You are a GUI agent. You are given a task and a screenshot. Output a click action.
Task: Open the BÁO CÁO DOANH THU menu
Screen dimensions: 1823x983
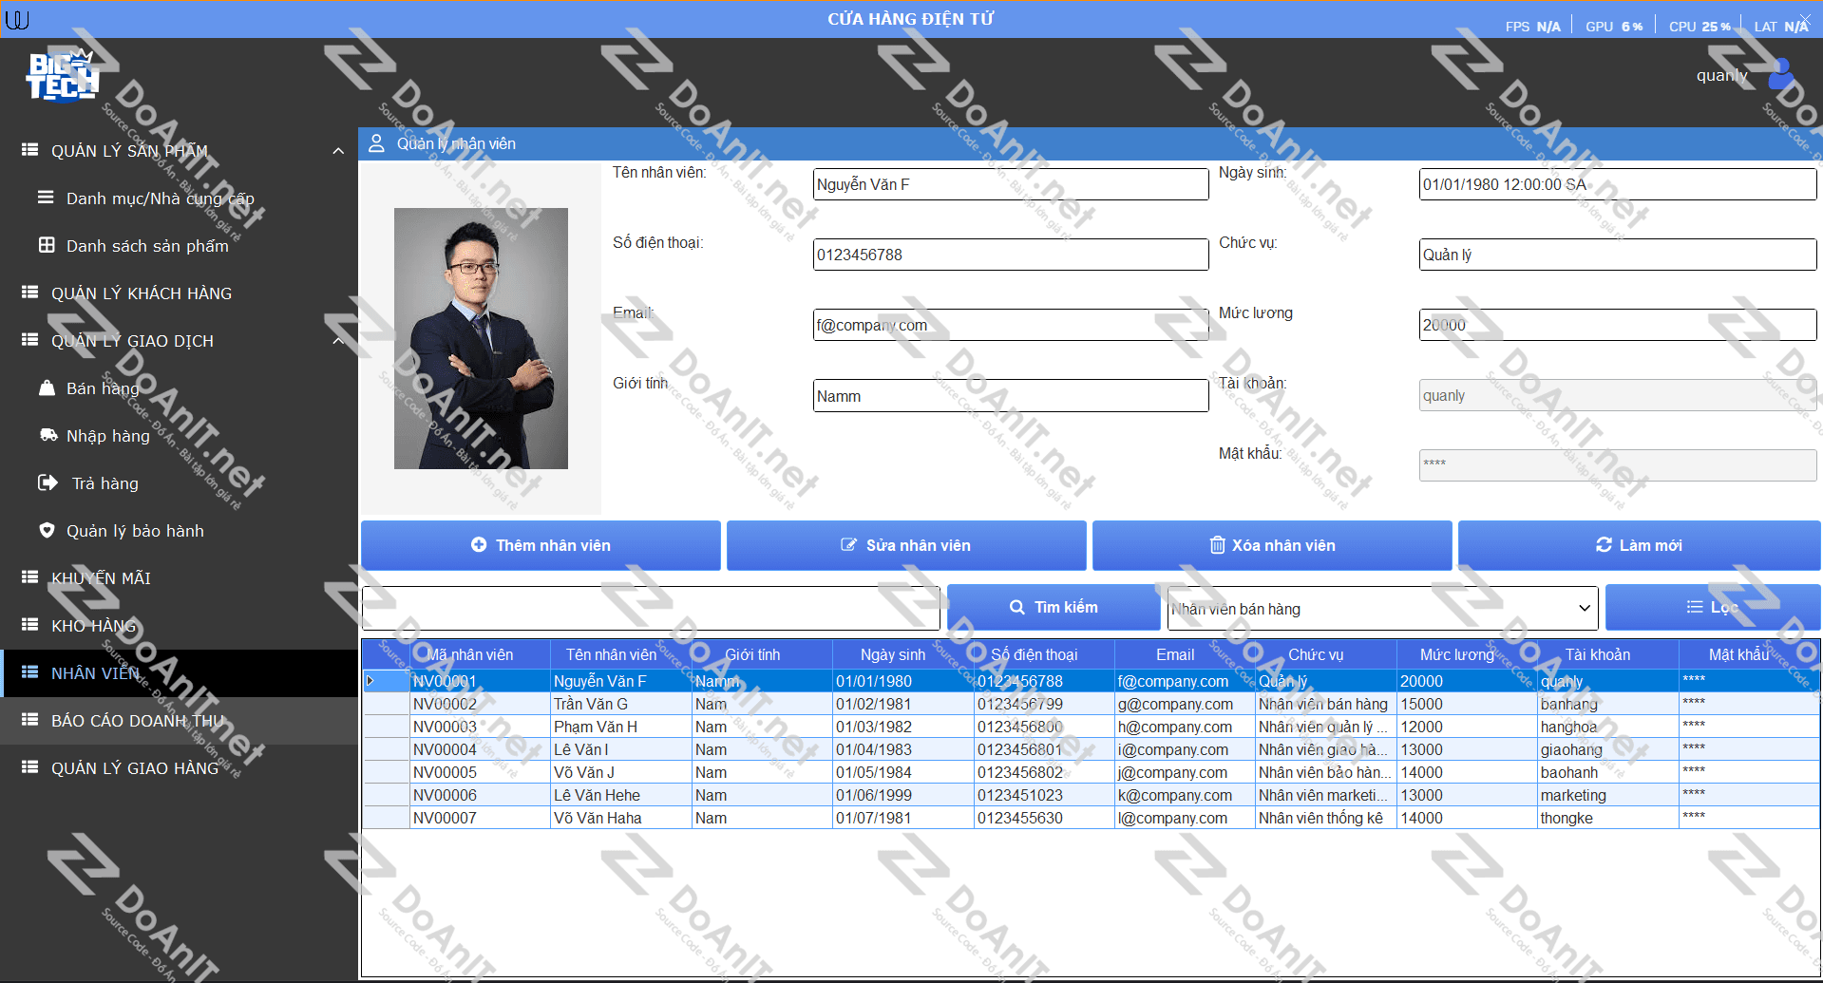tap(138, 721)
